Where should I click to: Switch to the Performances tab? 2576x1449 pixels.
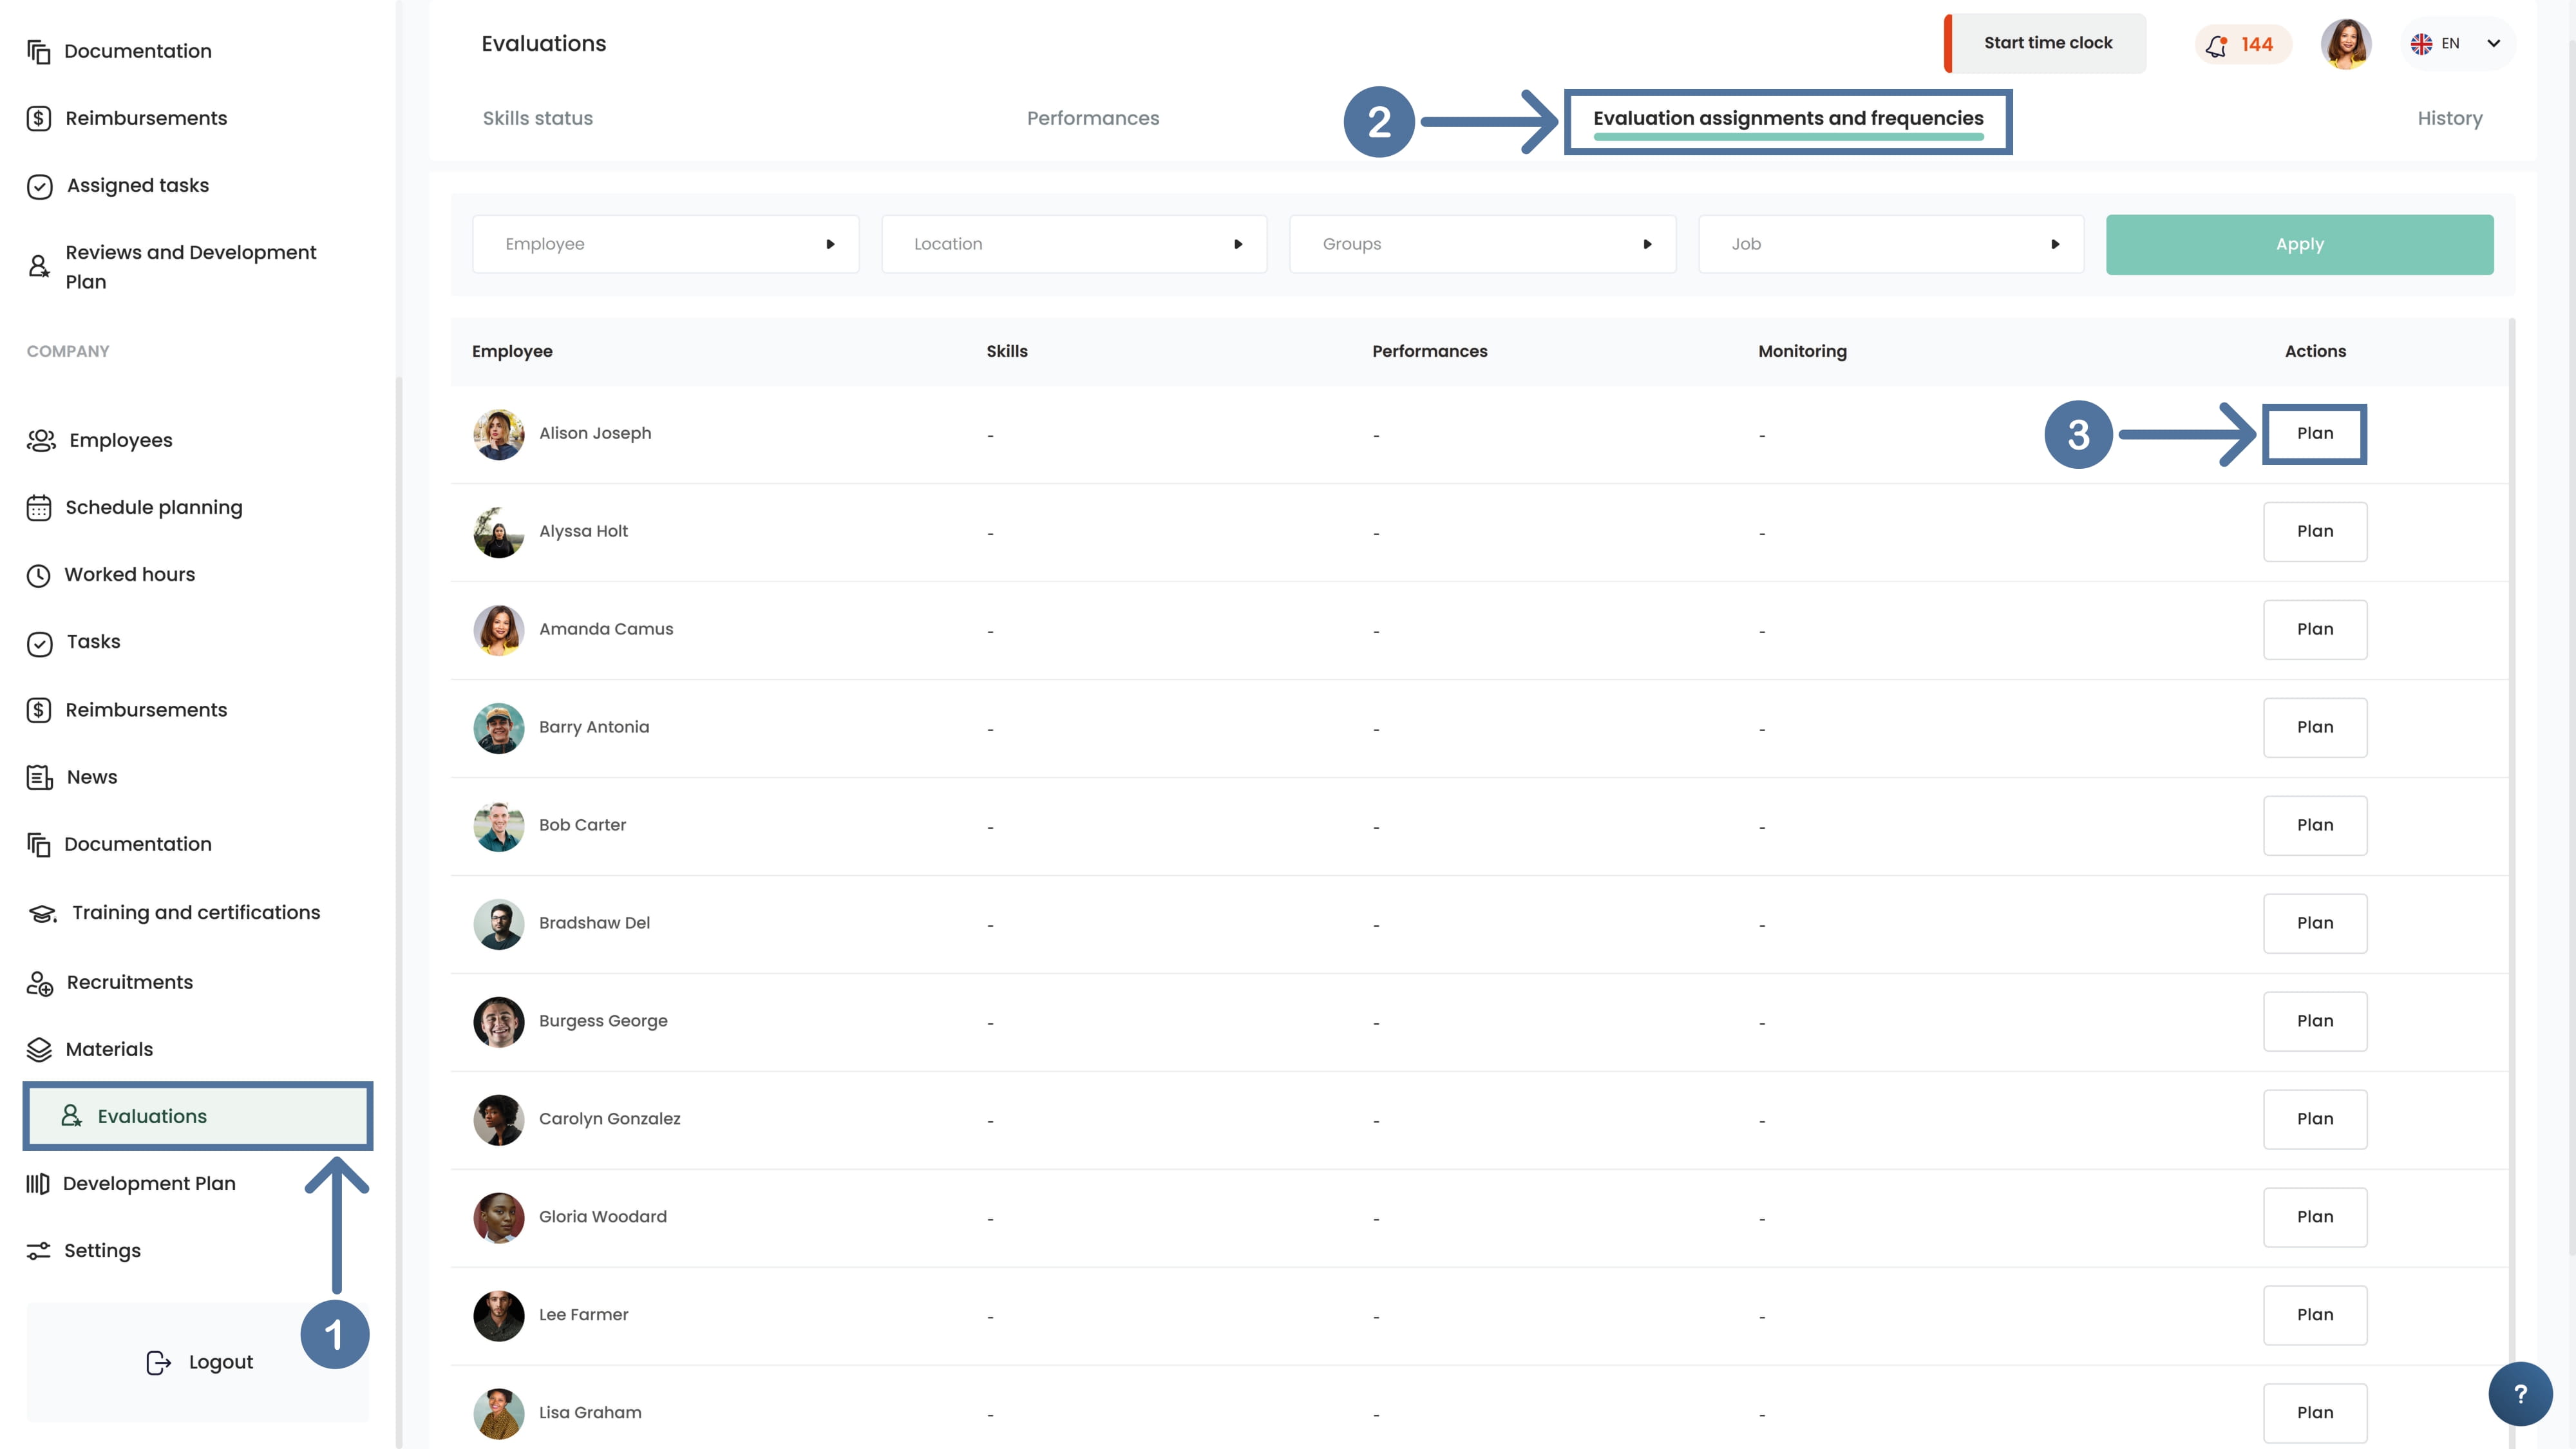tap(1092, 118)
